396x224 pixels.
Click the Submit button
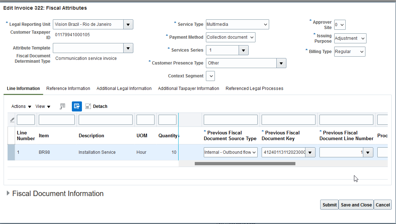[329, 205]
